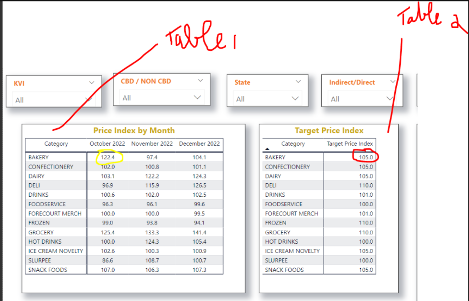The image size is (469, 301).
Task: Select FROZEN row in Target Price Index table
Action: click(x=319, y=223)
